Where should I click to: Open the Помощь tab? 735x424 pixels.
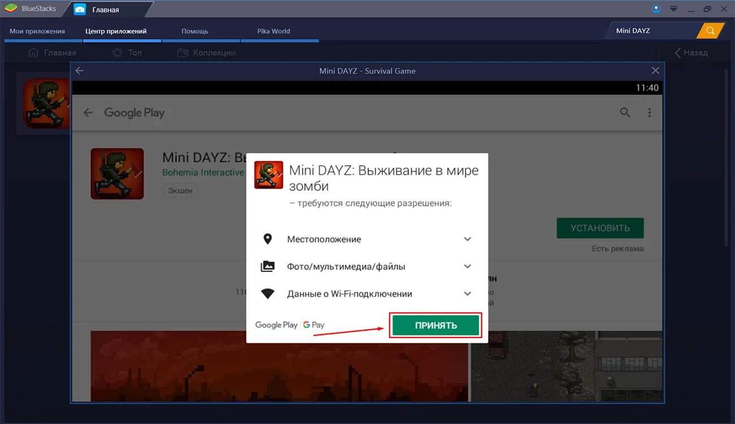(x=195, y=31)
